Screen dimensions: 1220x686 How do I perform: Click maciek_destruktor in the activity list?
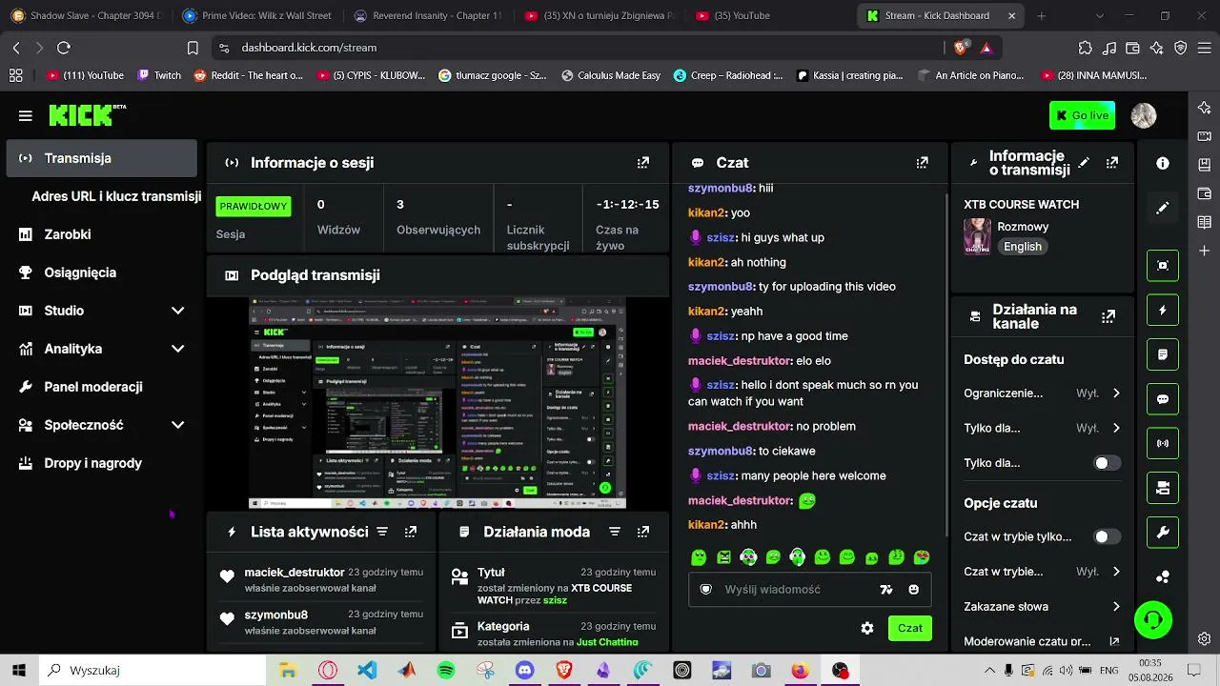pyautogui.click(x=295, y=573)
